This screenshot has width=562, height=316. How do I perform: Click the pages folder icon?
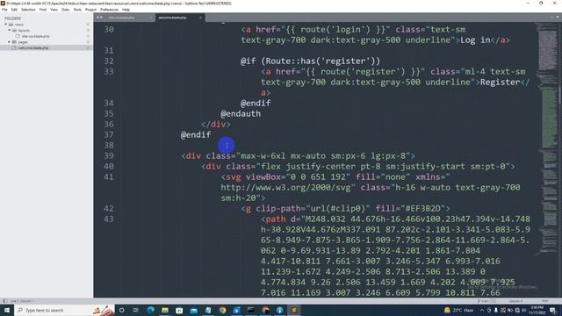point(15,42)
